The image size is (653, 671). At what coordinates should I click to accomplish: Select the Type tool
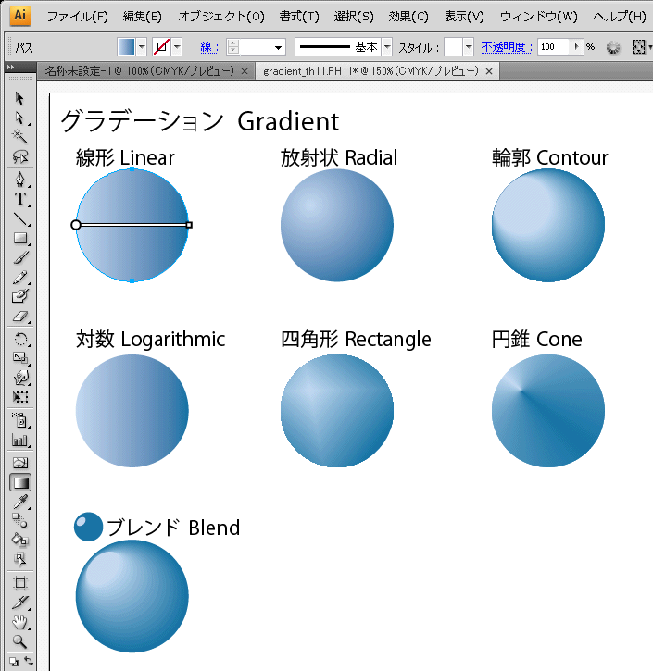pyautogui.click(x=19, y=199)
